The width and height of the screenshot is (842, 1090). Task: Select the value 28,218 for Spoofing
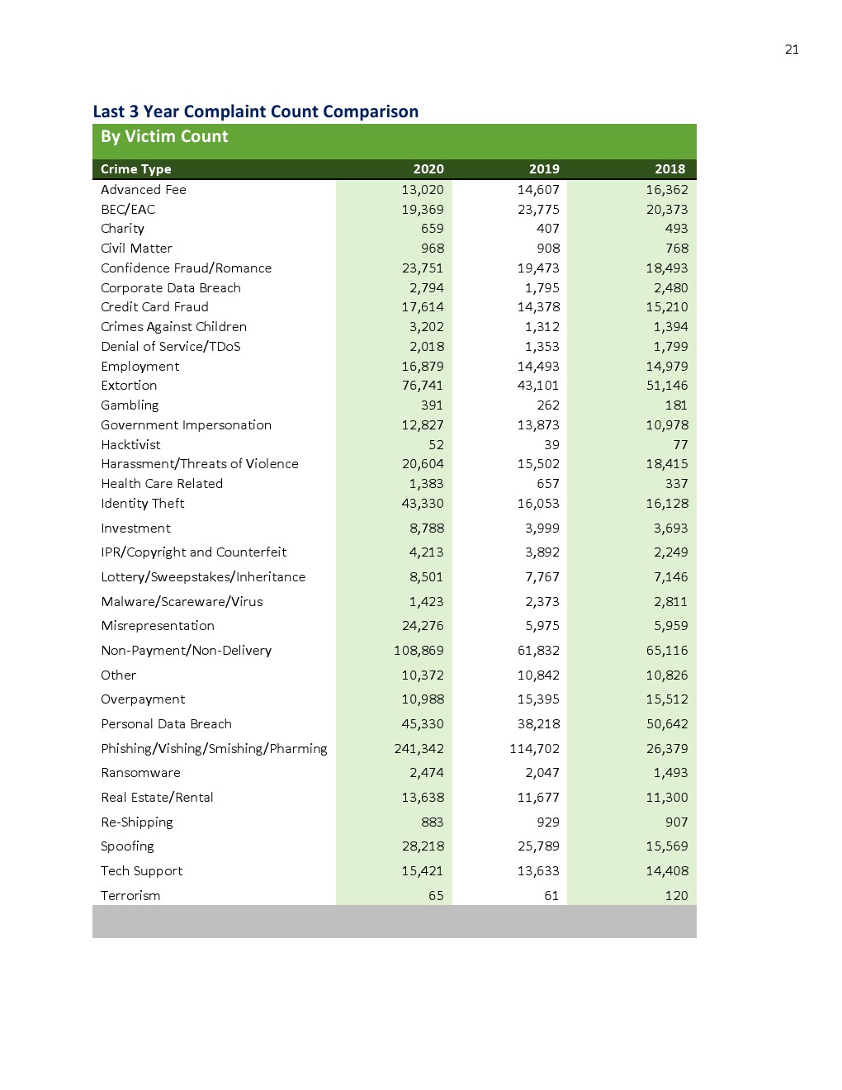pyautogui.click(x=423, y=846)
